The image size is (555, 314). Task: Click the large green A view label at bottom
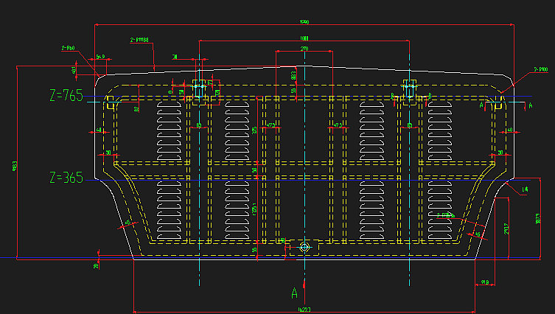pyautogui.click(x=294, y=292)
